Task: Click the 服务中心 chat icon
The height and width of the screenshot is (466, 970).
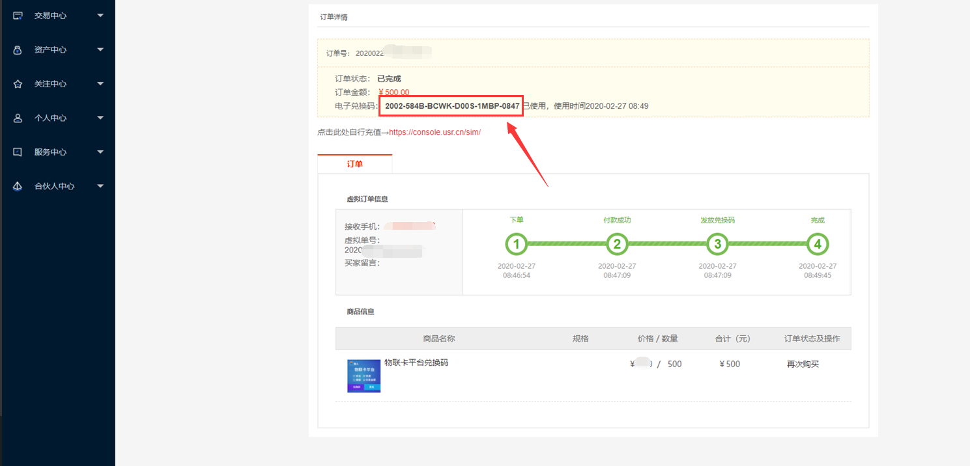Action: pos(18,152)
